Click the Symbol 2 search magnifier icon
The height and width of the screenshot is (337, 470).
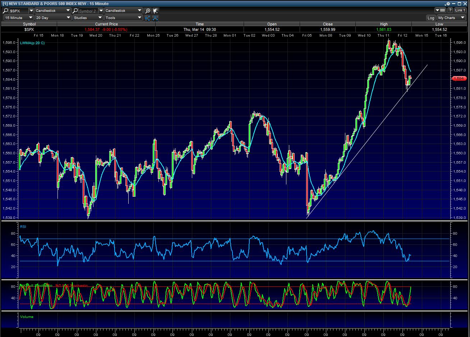[75, 11]
